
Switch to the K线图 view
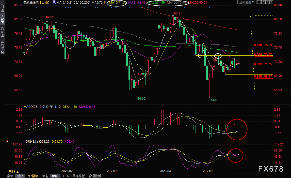click(x=3, y=19)
